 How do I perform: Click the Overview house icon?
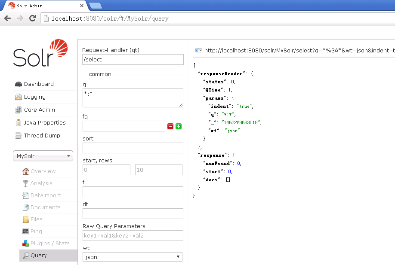pos(26,171)
